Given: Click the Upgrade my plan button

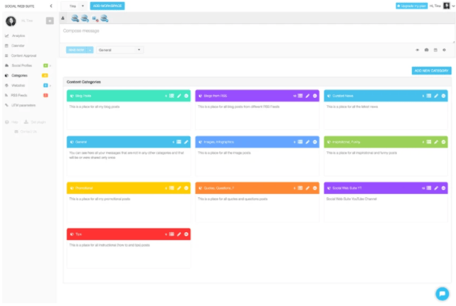Looking at the screenshot, I should point(411,6).
